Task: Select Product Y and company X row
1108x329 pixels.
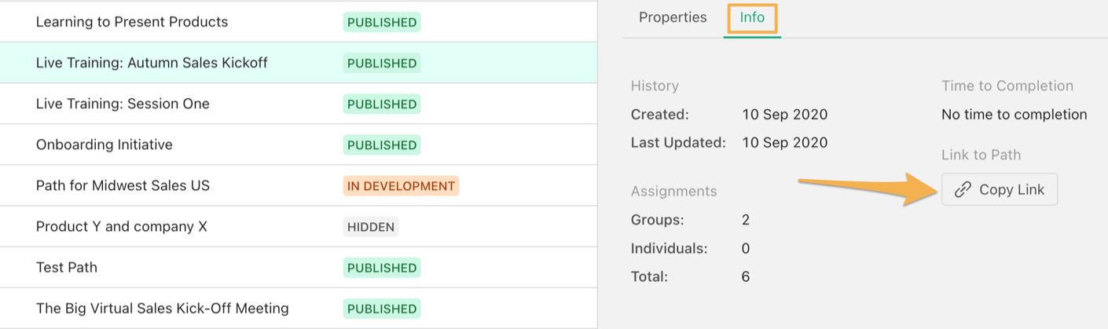Action: 299,226
